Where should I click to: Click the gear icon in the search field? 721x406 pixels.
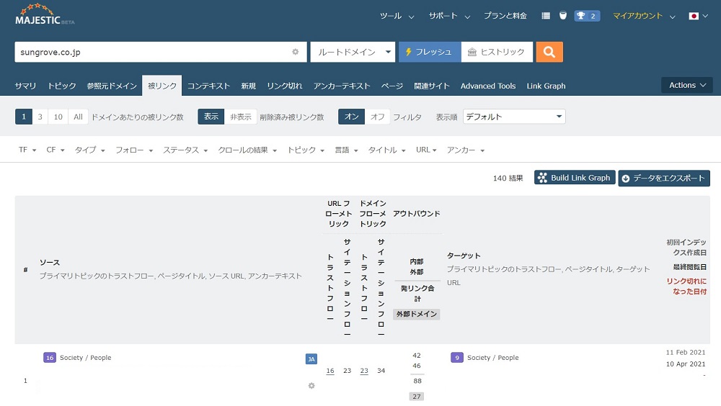point(295,52)
